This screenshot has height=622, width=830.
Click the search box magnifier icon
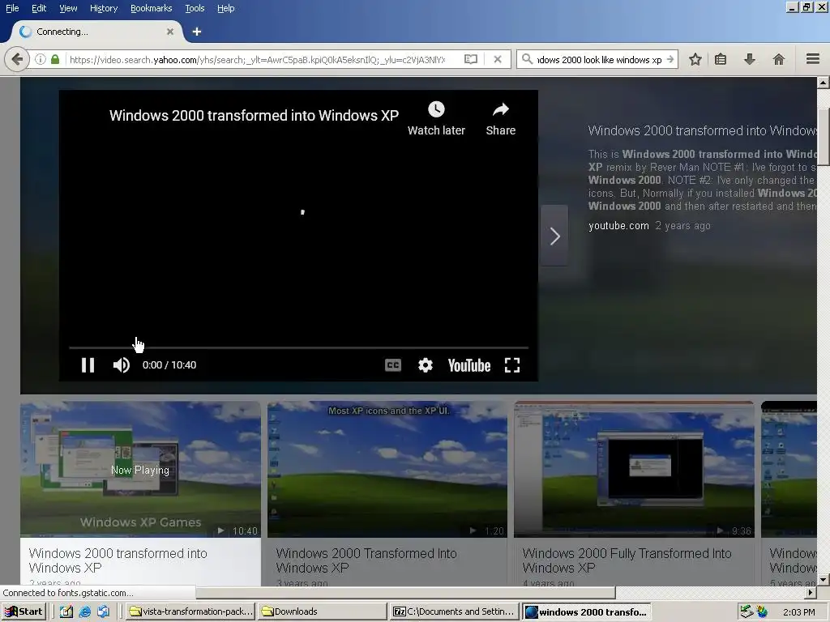click(527, 59)
